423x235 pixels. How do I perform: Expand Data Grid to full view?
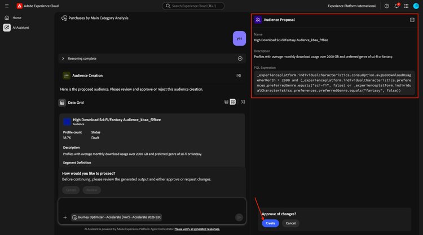243,102
